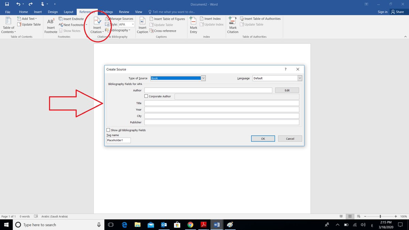The height and width of the screenshot is (230, 409).
Task: Click zoom in plus button
Action: click(395, 216)
